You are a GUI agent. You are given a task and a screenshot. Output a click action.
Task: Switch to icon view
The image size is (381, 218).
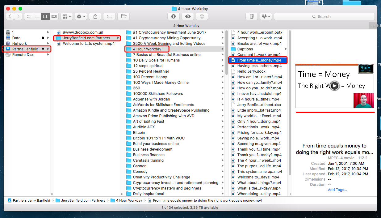pos(29,16)
